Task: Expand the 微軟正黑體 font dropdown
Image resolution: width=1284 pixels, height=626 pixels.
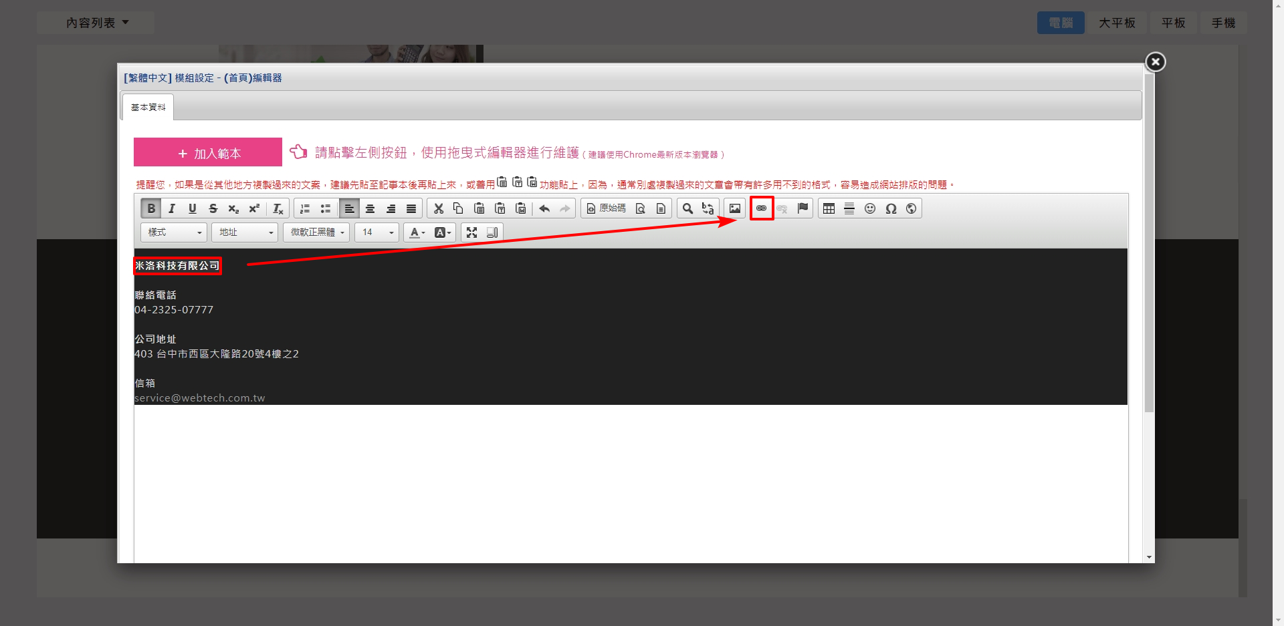Action: [316, 232]
